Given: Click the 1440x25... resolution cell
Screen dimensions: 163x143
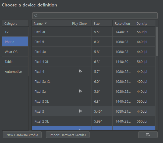Looking at the screenshot, I should (x=123, y=32).
